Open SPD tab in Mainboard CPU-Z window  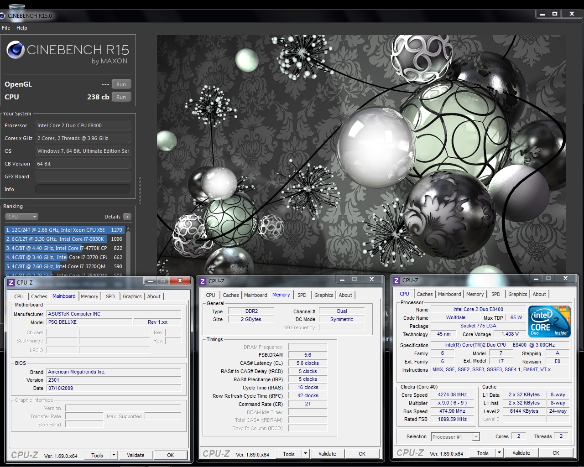click(x=110, y=296)
